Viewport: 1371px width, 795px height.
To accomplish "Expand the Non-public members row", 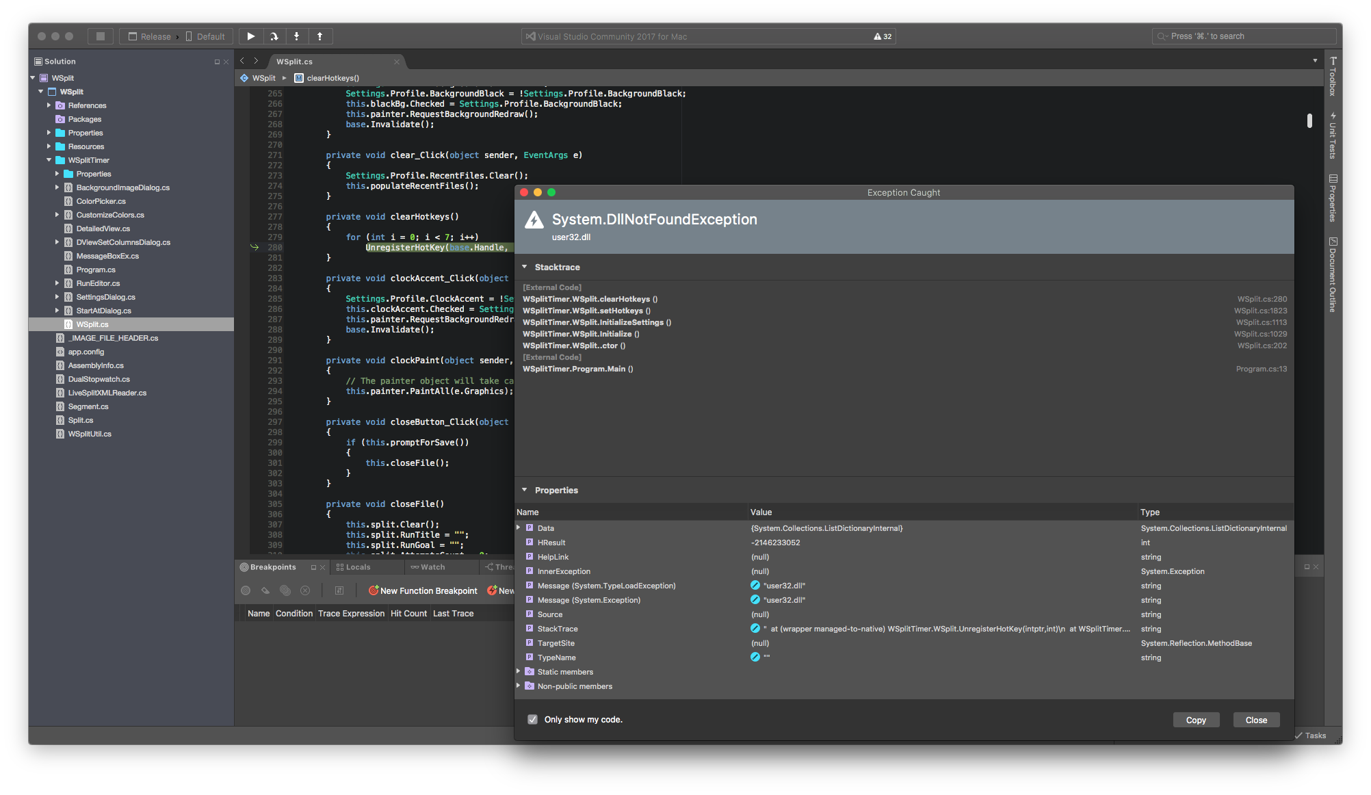I will [x=519, y=686].
